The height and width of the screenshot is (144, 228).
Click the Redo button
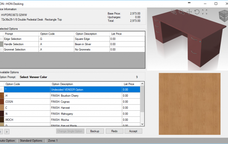pyautogui.click(x=114, y=131)
